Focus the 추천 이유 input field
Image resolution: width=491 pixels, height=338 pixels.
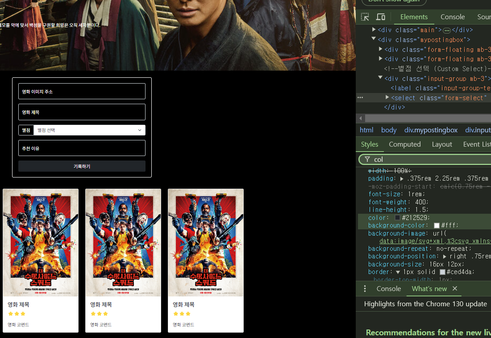click(x=82, y=148)
